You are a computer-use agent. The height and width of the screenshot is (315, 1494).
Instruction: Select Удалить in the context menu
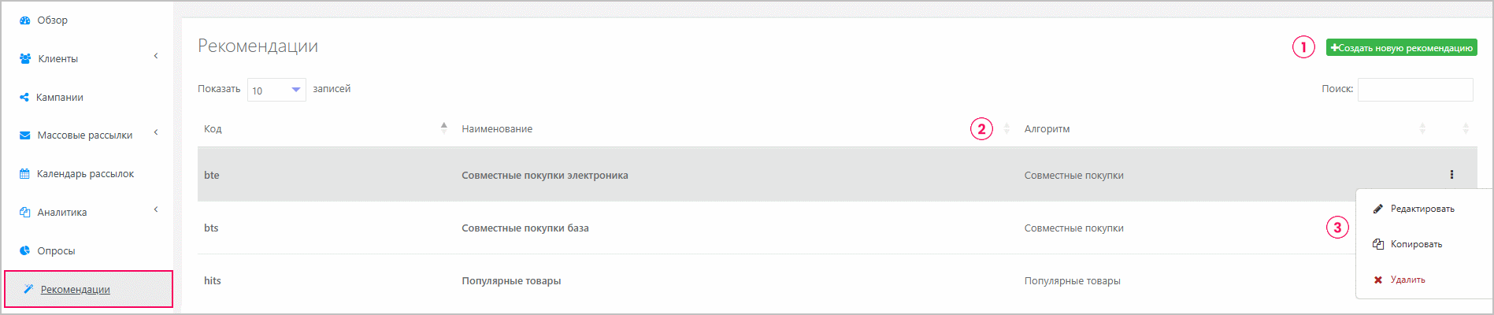tap(1407, 280)
